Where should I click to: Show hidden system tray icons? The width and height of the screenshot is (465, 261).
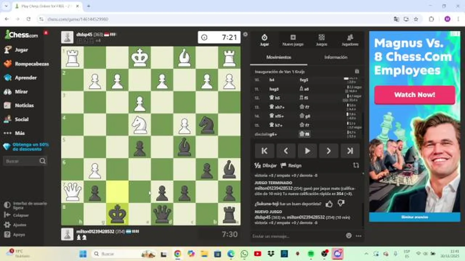tap(366, 254)
